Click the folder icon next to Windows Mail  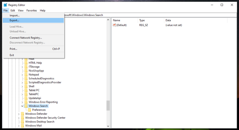[x=23, y=126]
